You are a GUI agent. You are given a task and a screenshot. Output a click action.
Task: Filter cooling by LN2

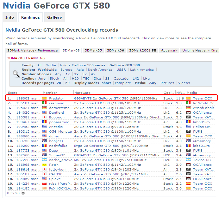point(135,79)
